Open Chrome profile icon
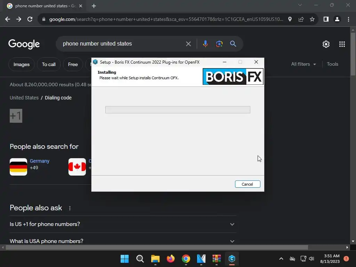This screenshot has width=356, height=267. (337, 19)
